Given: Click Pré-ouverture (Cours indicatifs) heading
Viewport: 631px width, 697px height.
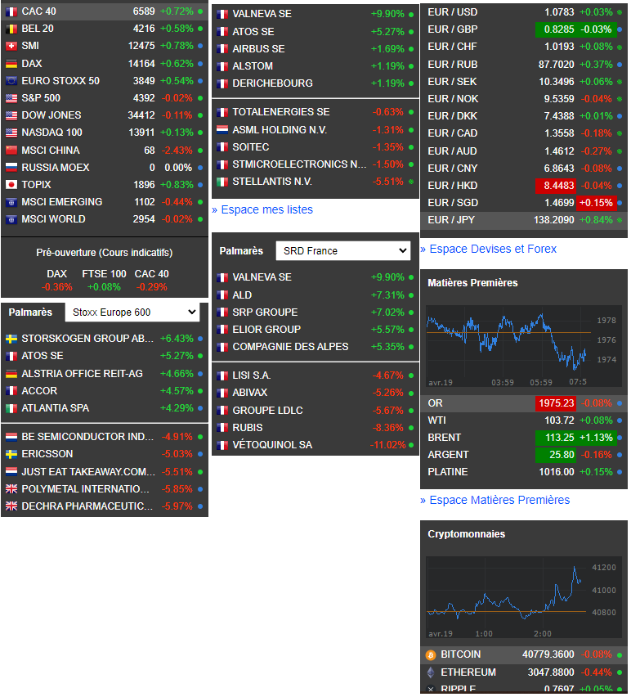Looking at the screenshot, I should [x=105, y=253].
